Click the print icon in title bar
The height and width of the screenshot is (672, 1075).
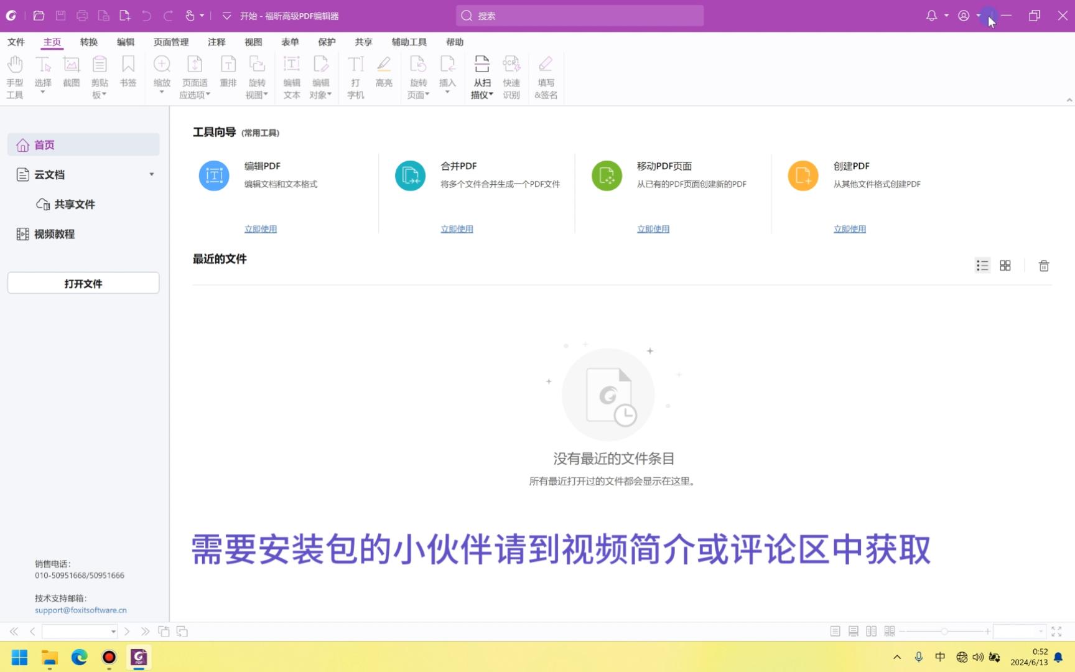tap(82, 16)
